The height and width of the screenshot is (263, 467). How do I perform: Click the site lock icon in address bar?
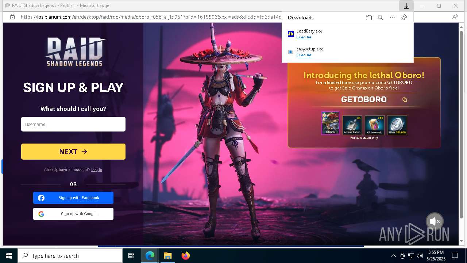(12, 17)
